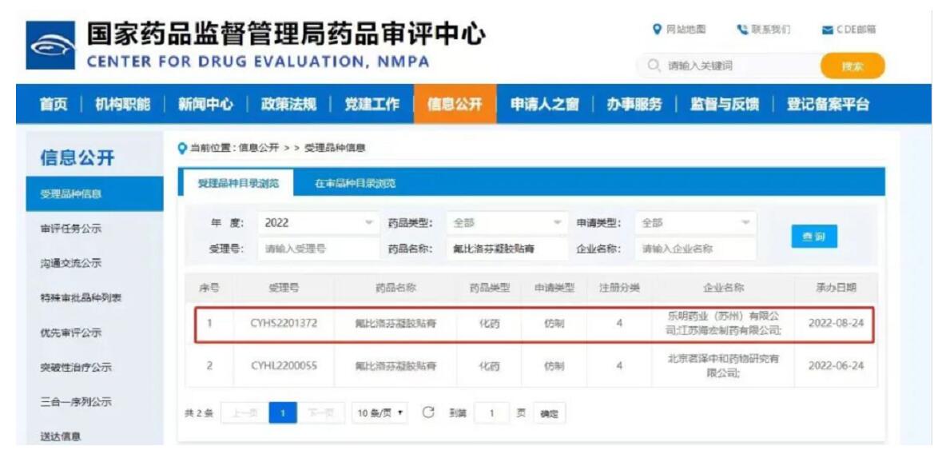
Task: Open 优先审评公示 in the sidebar
Action: (71, 333)
